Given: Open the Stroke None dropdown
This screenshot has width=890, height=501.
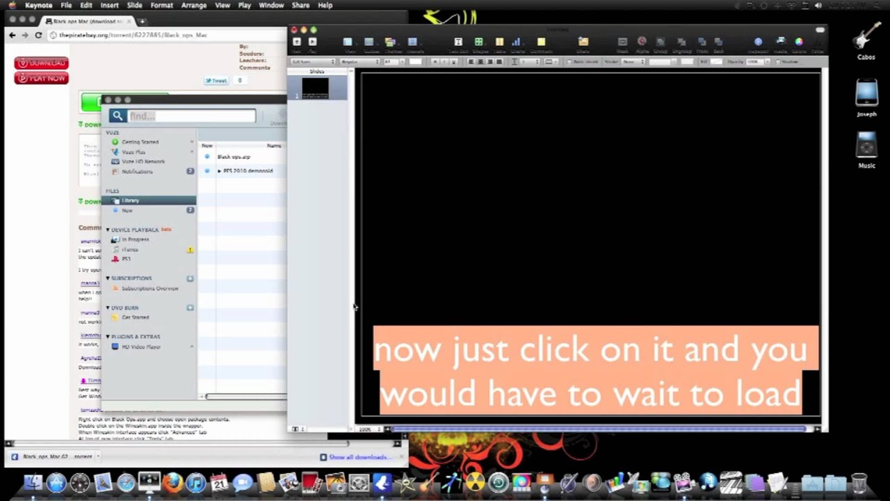Looking at the screenshot, I should [633, 61].
